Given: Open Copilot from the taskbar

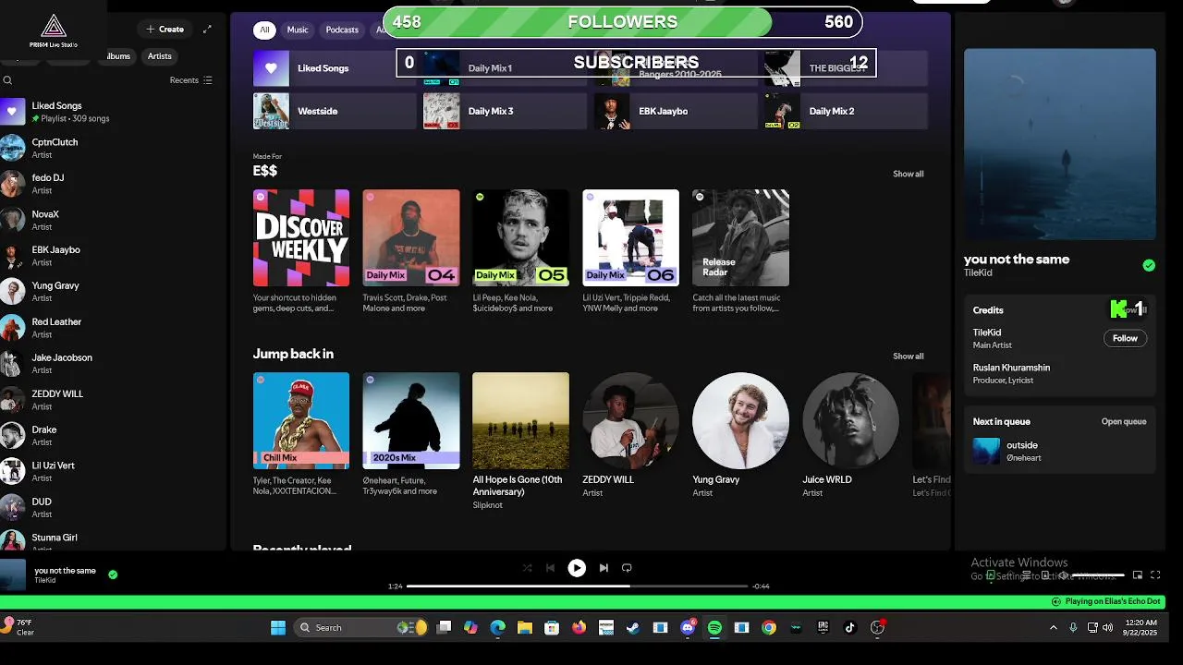Looking at the screenshot, I should 471,628.
